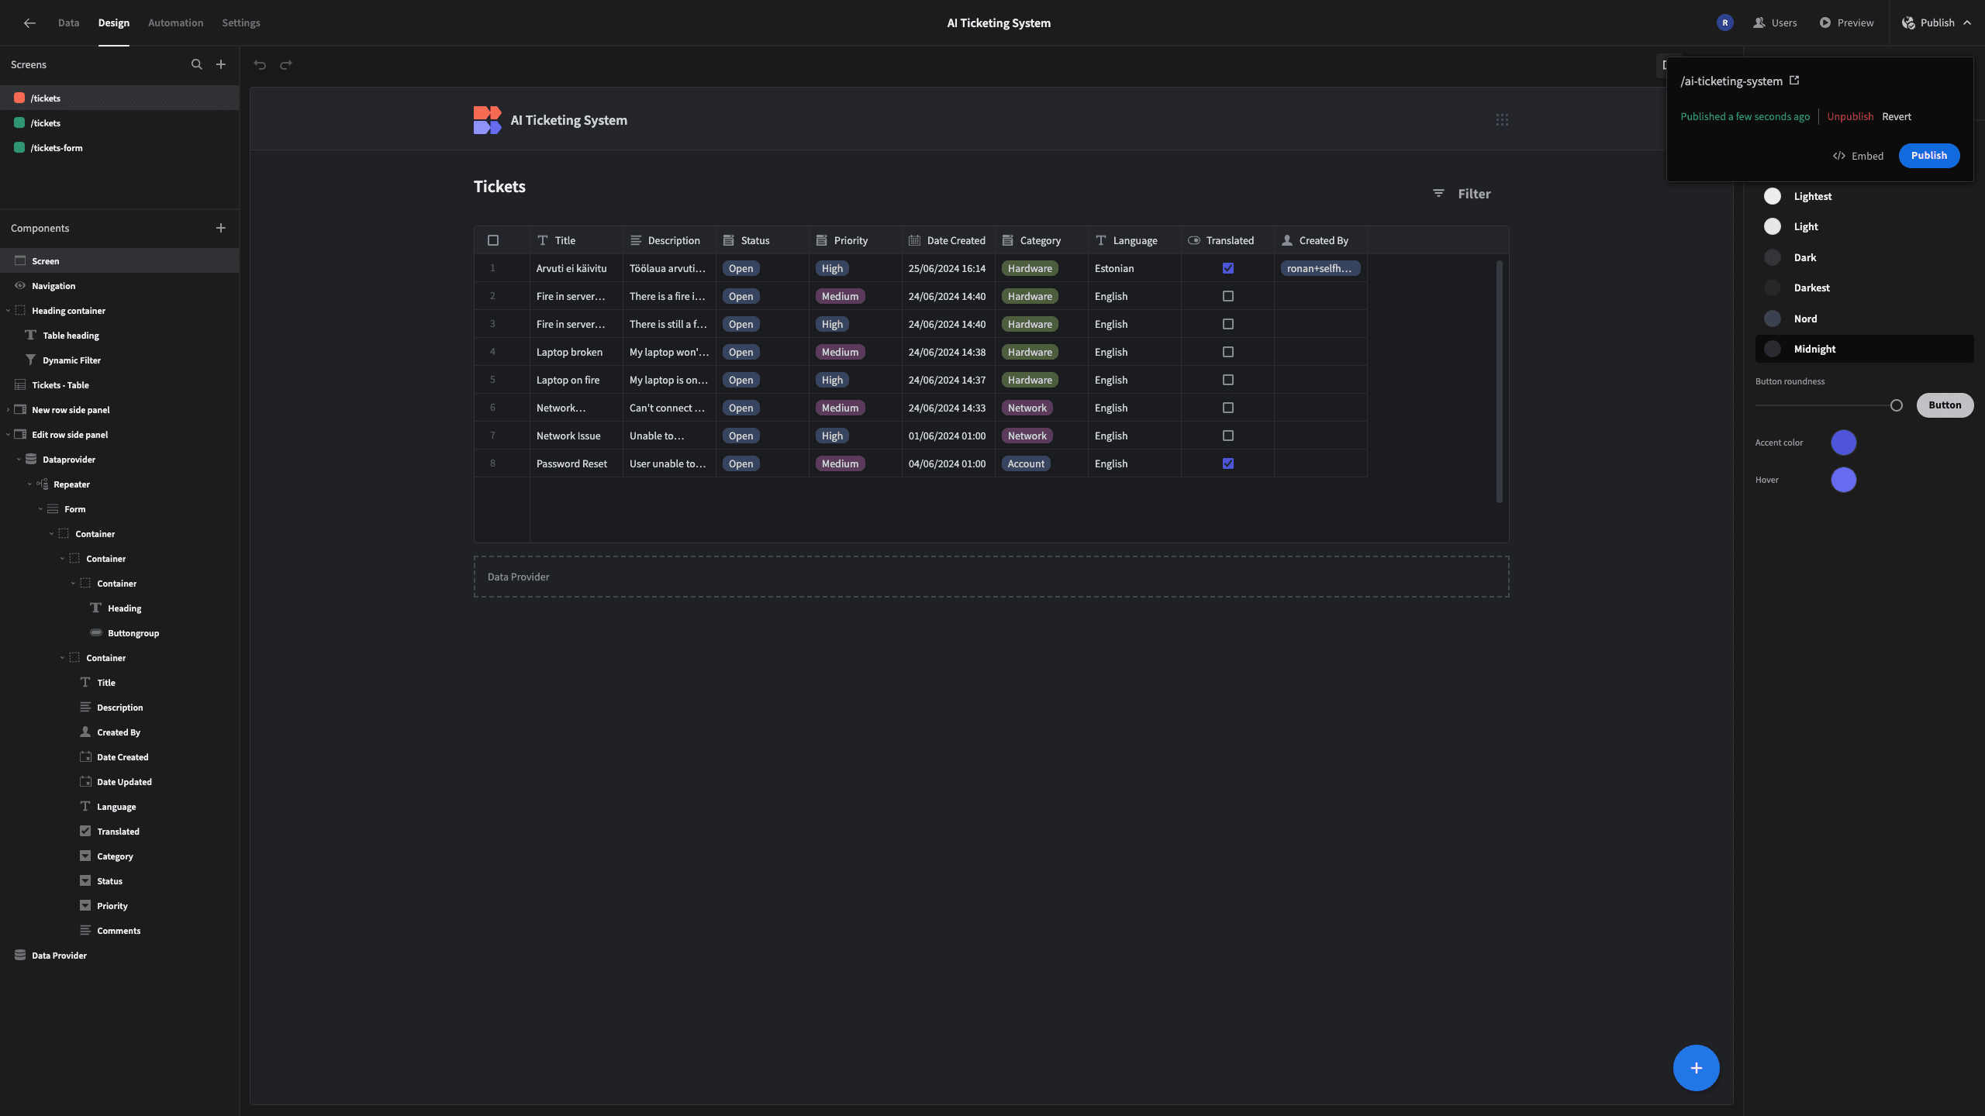This screenshot has width=1985, height=1116.
Task: Select the Nord theme option
Action: coord(1864,319)
